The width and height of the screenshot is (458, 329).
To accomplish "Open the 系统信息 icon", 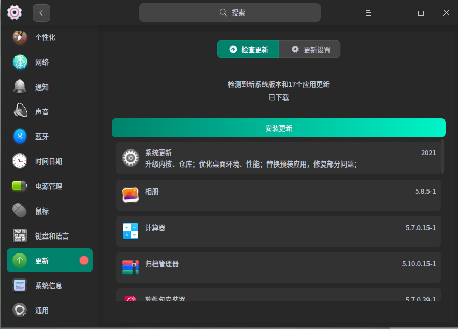I will [x=20, y=285].
